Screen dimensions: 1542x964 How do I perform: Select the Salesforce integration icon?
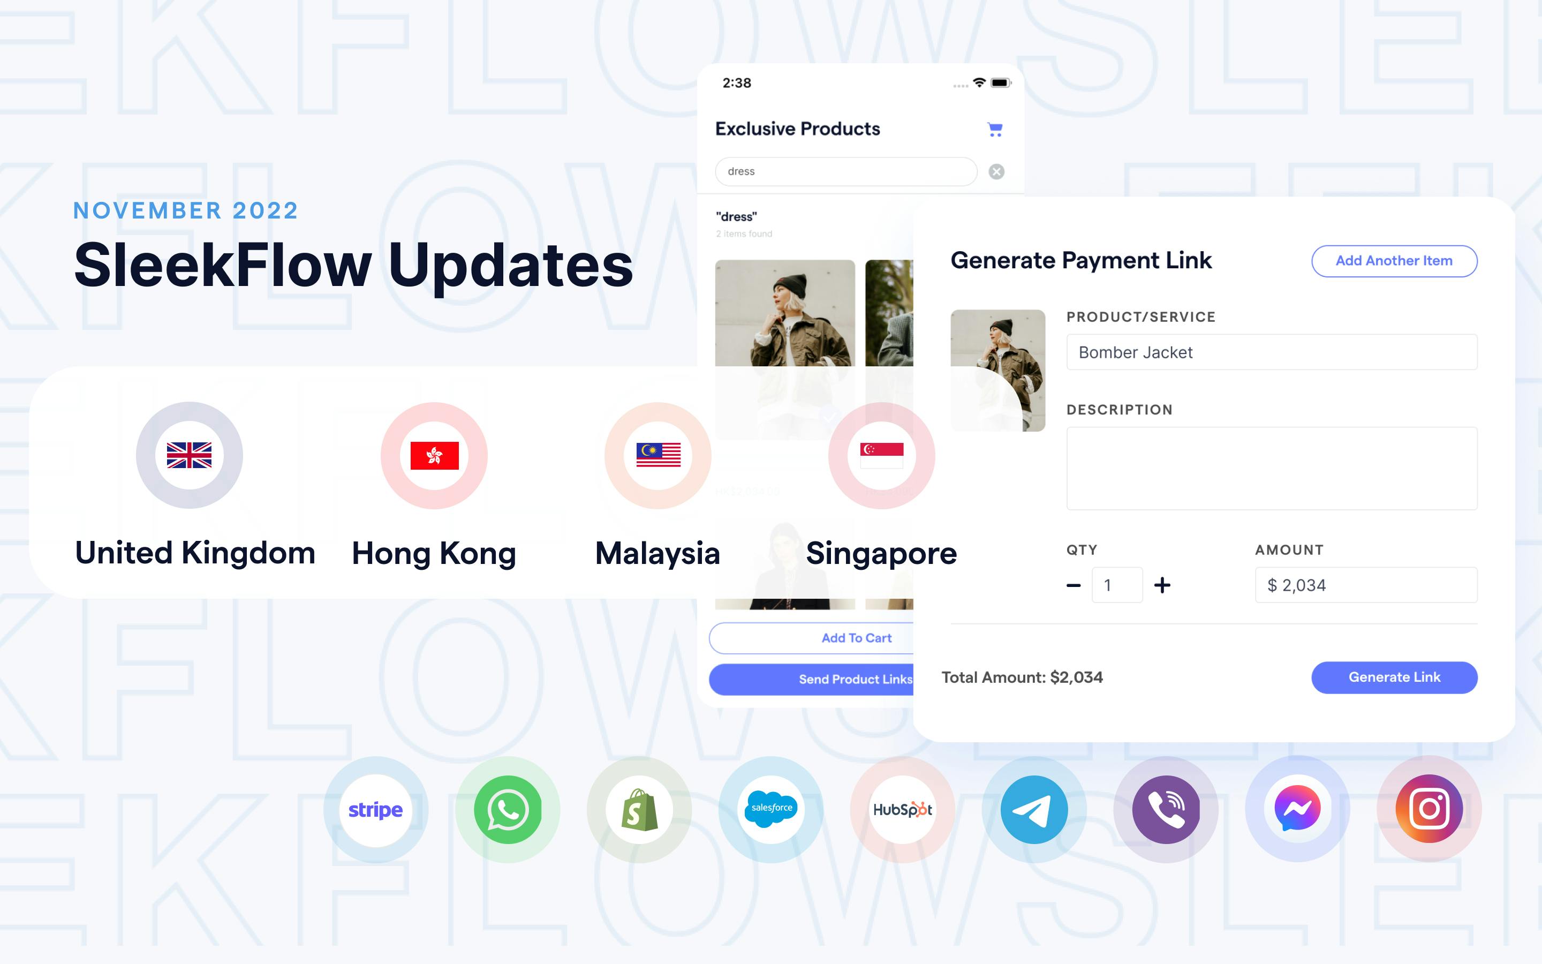coord(770,808)
